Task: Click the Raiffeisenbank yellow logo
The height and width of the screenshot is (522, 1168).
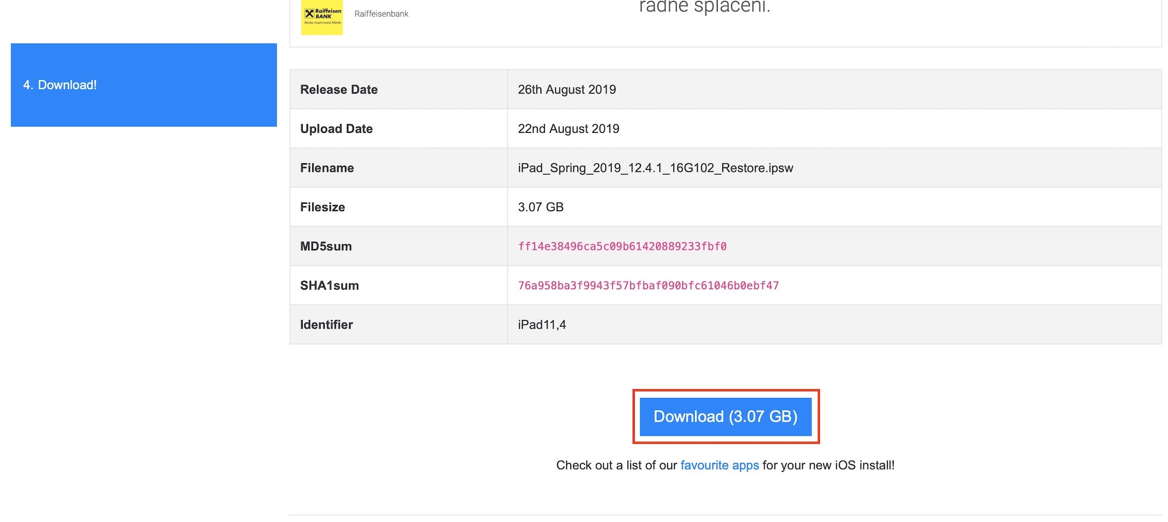Action: [x=322, y=17]
